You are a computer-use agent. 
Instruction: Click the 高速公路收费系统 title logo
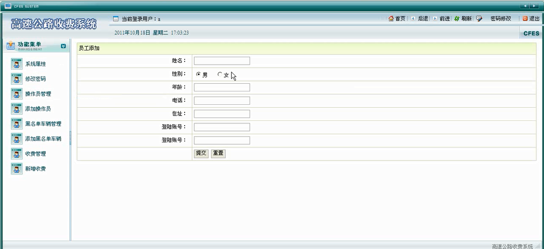[54, 24]
